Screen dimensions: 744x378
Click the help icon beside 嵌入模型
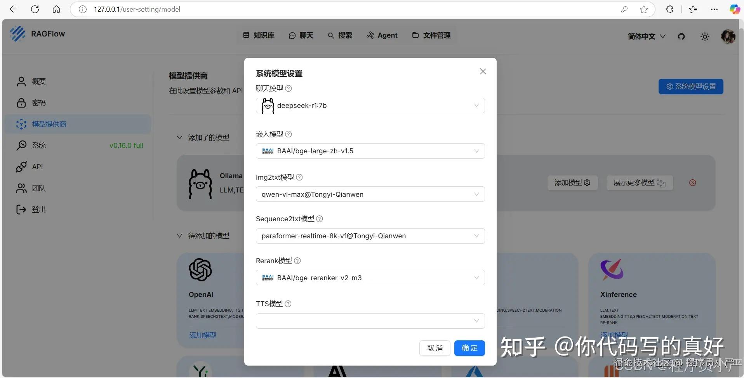point(289,134)
